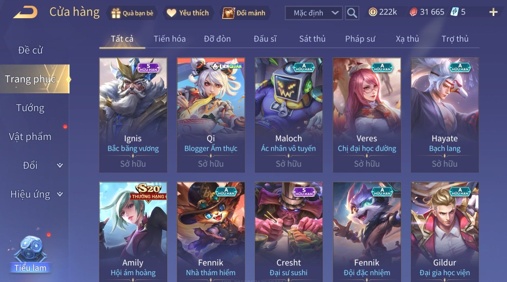Open the Ignis Bắc băng vương skin
This screenshot has width=507, height=282.
(x=133, y=115)
